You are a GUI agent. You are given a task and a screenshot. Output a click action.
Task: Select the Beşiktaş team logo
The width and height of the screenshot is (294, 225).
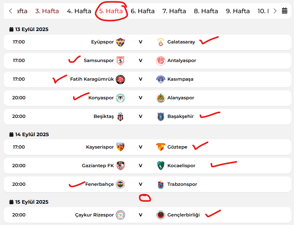(x=120, y=116)
